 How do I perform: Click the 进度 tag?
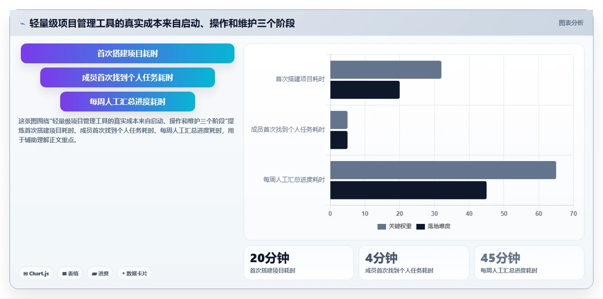click(100, 273)
